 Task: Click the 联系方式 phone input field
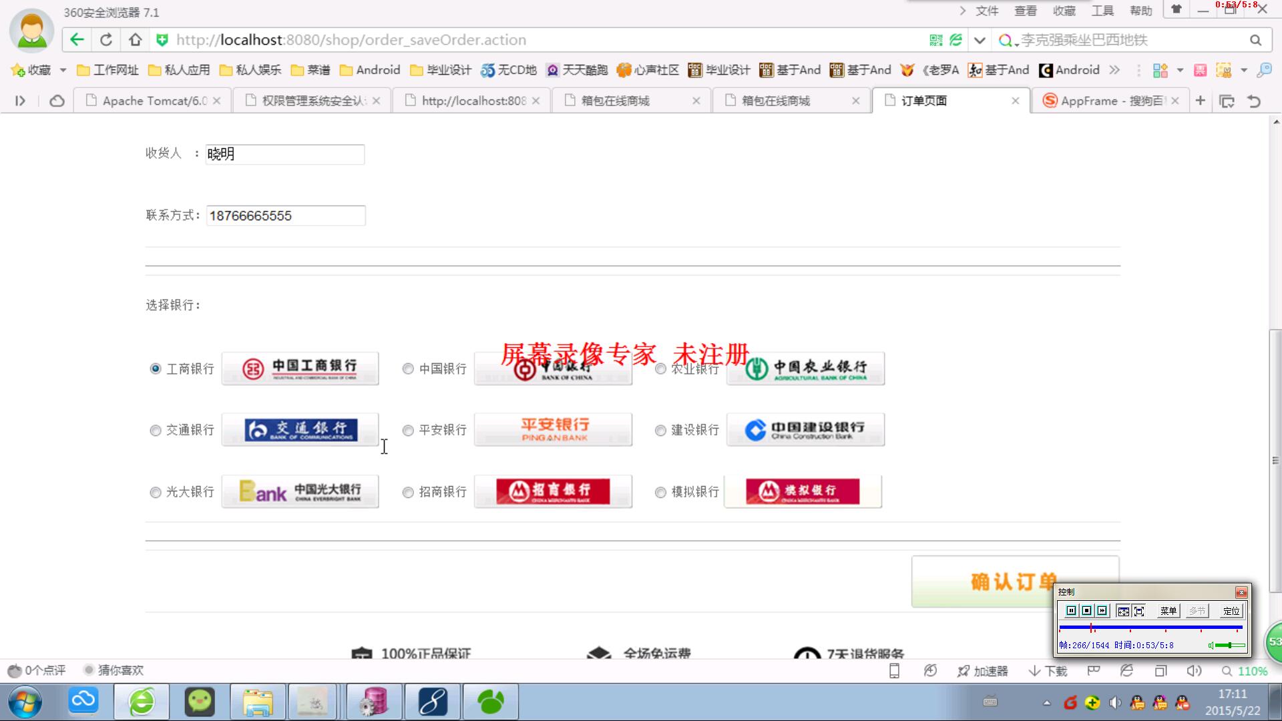click(x=286, y=216)
